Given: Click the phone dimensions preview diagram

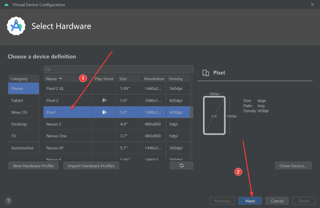Looking at the screenshot, I should coord(220,114).
